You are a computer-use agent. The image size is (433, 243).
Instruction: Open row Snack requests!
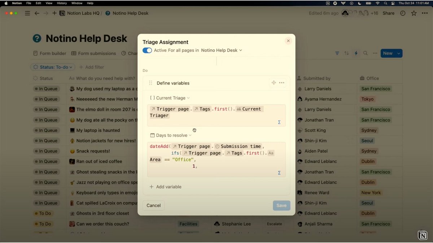click(93, 151)
